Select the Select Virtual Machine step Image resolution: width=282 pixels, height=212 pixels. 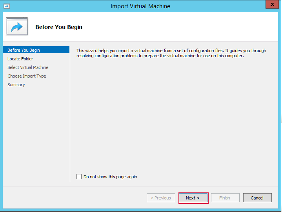[28, 67]
